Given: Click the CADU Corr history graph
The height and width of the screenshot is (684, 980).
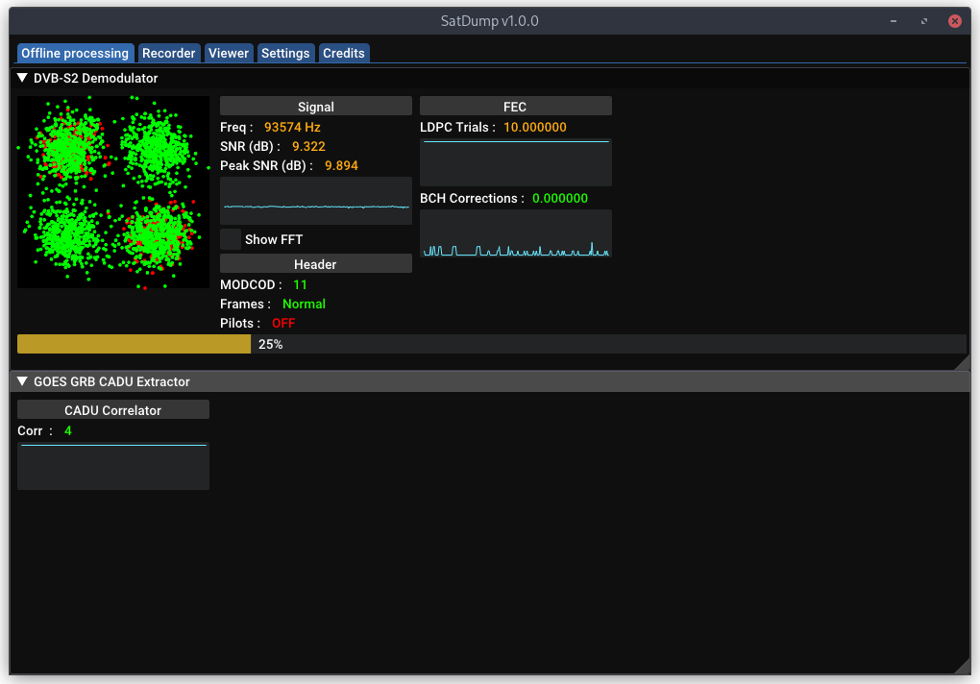Looking at the screenshot, I should coord(113,466).
